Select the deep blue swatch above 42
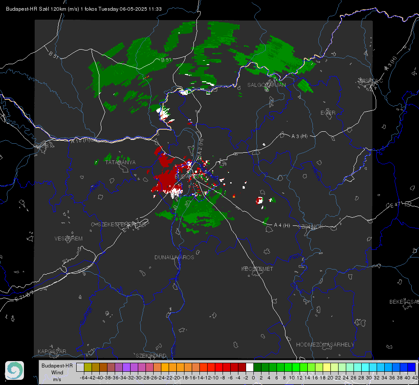The height and width of the screenshot is (385, 419). [412, 367]
